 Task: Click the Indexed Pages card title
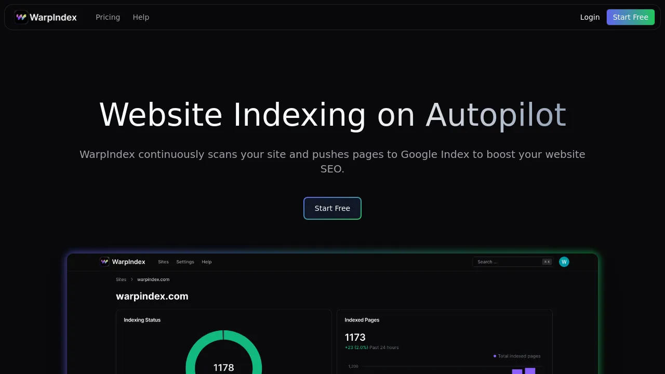[x=362, y=320]
